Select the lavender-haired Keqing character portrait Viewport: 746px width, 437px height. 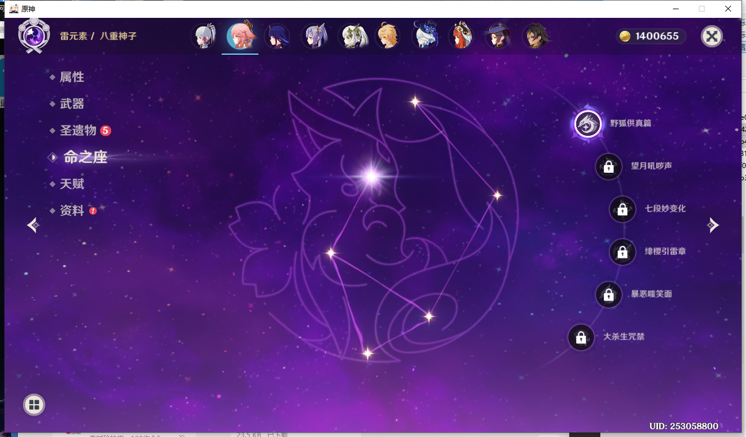point(314,36)
